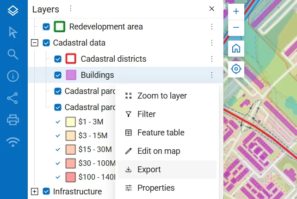Toggle Cadastral districts layer visibility
The image size is (297, 199).
[x=58, y=59]
